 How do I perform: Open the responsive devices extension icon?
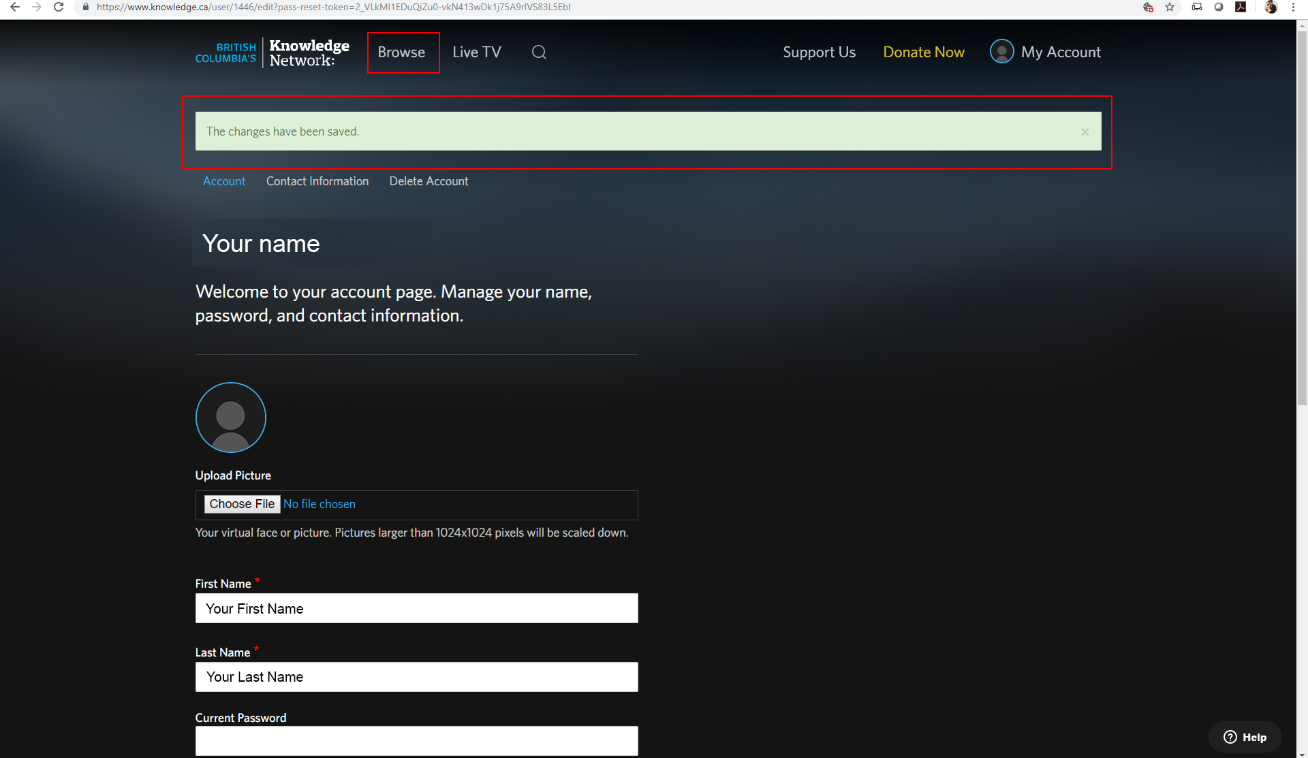click(x=1197, y=7)
